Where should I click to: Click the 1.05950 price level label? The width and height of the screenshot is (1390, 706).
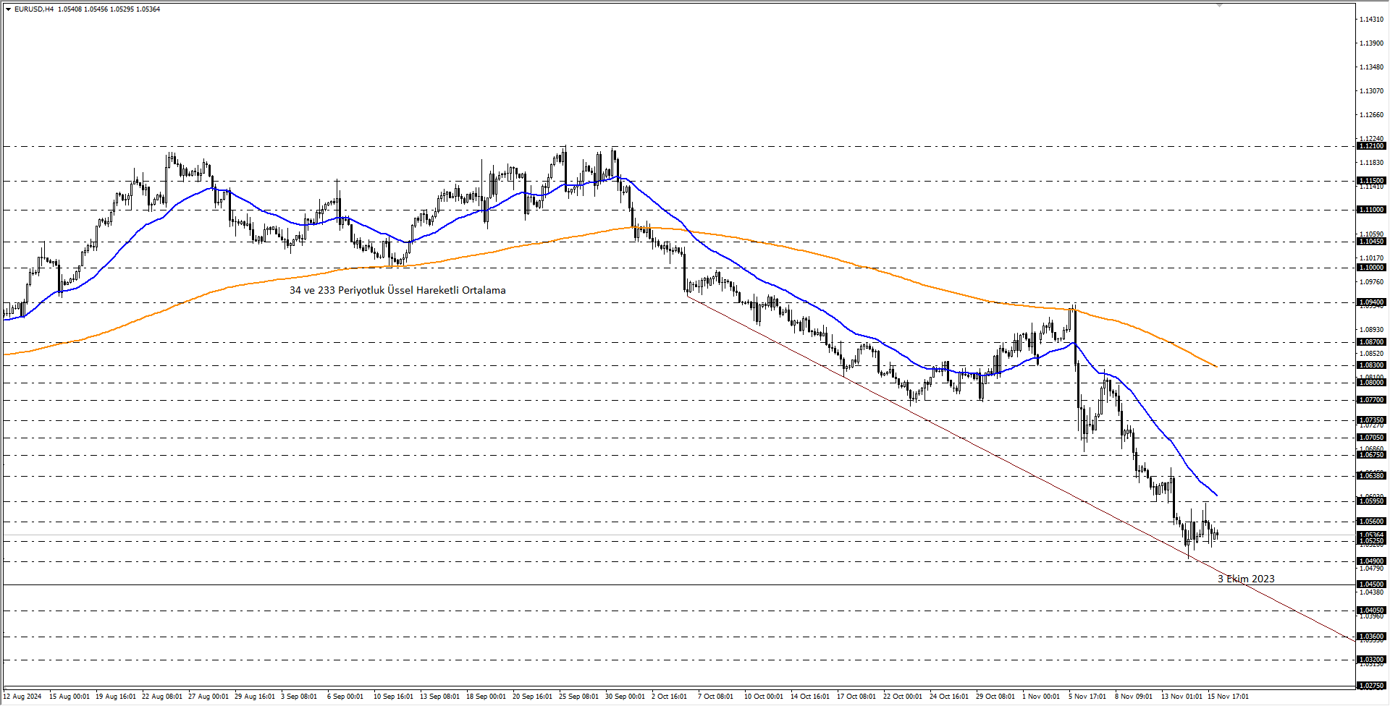coord(1371,501)
